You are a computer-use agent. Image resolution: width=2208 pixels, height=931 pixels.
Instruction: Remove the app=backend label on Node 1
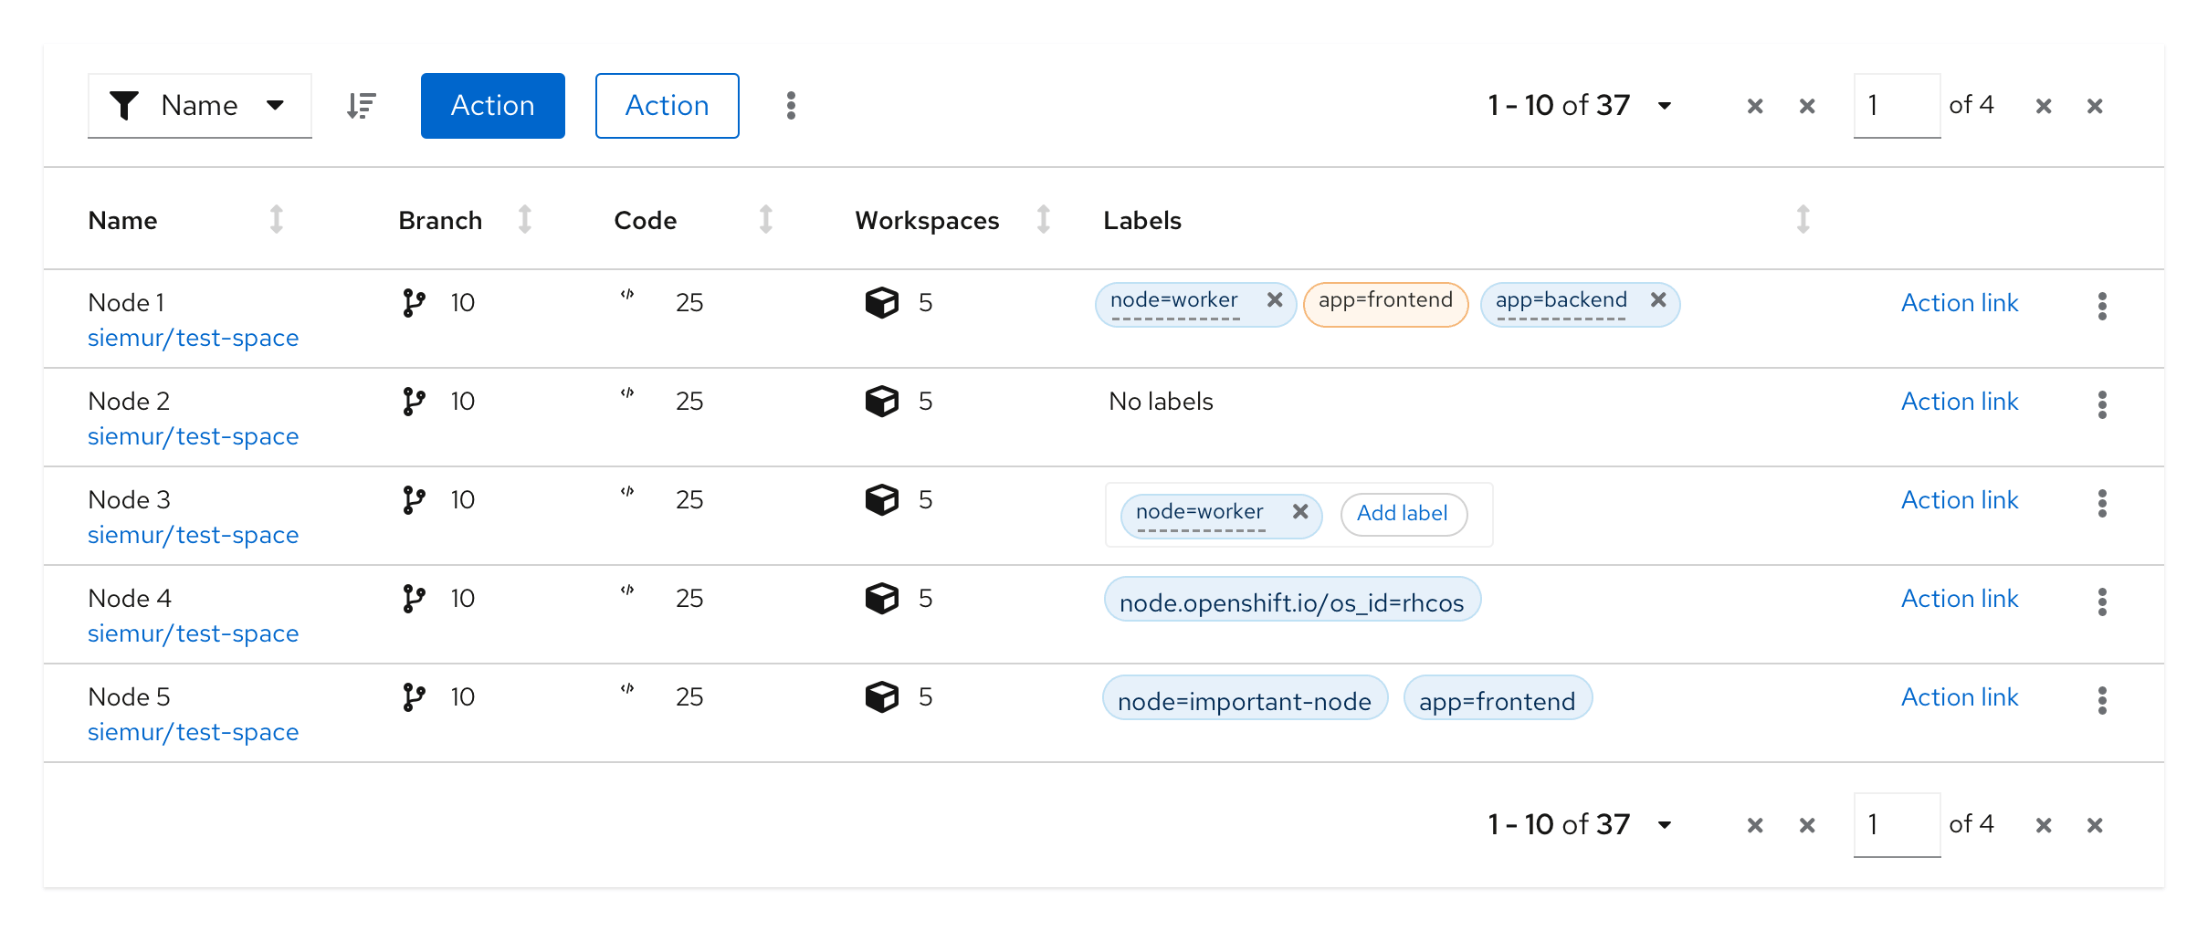[1658, 300]
